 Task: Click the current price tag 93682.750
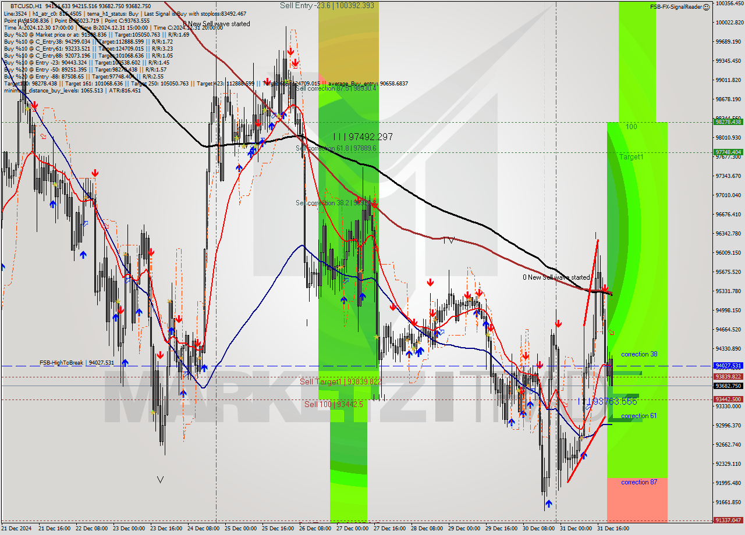[x=728, y=386]
